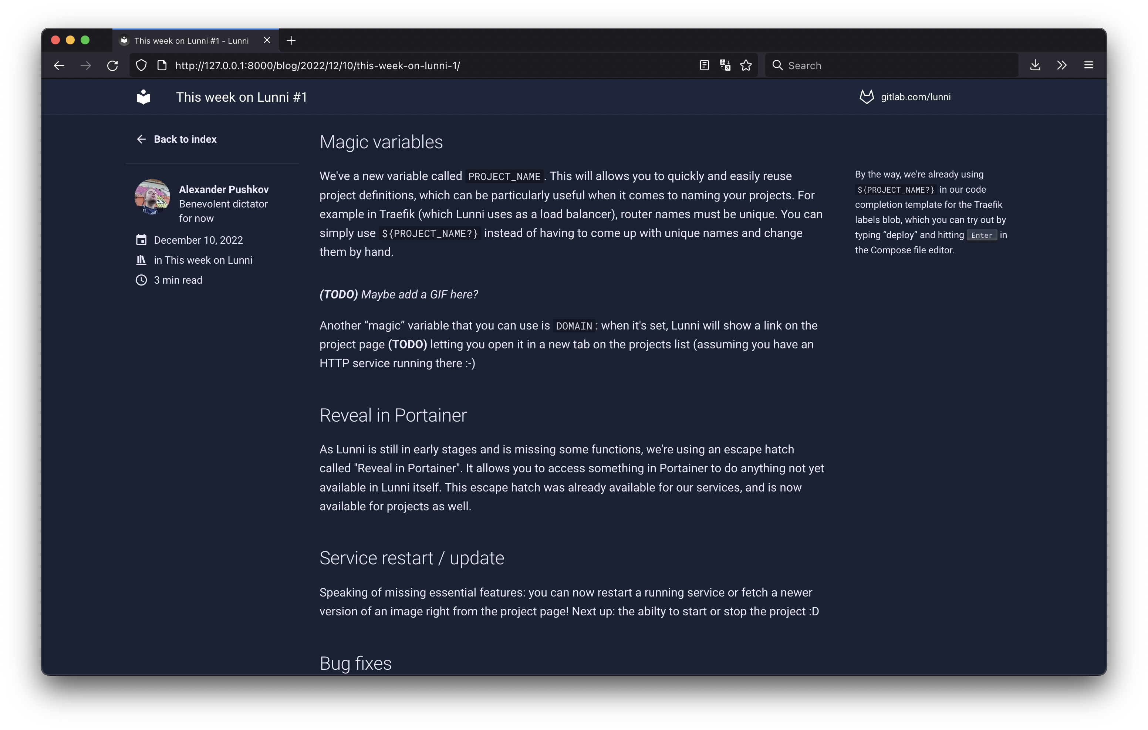Click the PROJECT_NAME code in first paragraph

pyautogui.click(x=504, y=176)
